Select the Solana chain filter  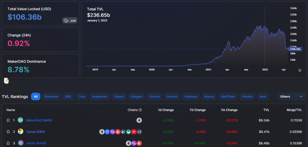(119, 96)
